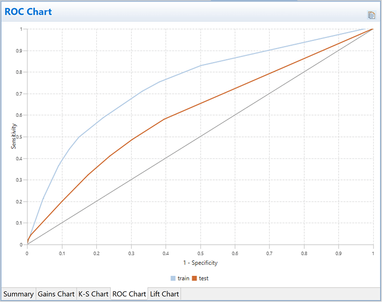Toggle the train series legend label
The height and width of the screenshot is (302, 382).
[183, 278]
